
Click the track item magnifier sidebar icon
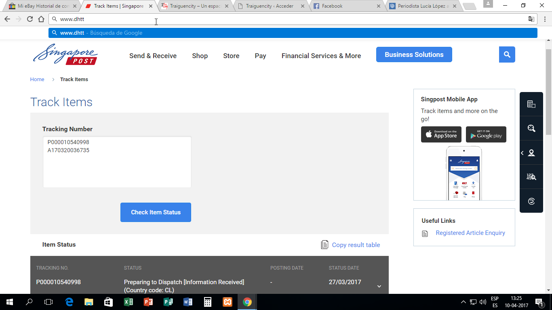point(531,128)
